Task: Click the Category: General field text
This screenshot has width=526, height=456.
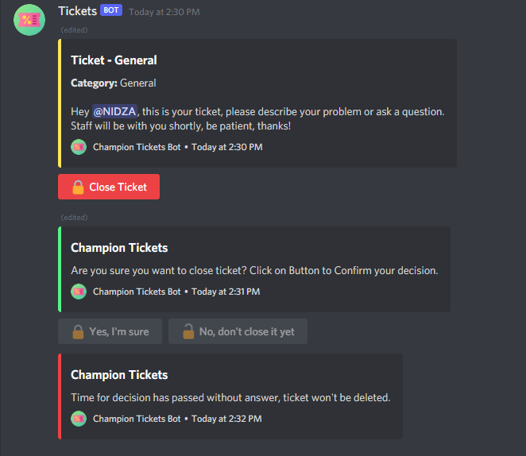Action: click(x=113, y=83)
